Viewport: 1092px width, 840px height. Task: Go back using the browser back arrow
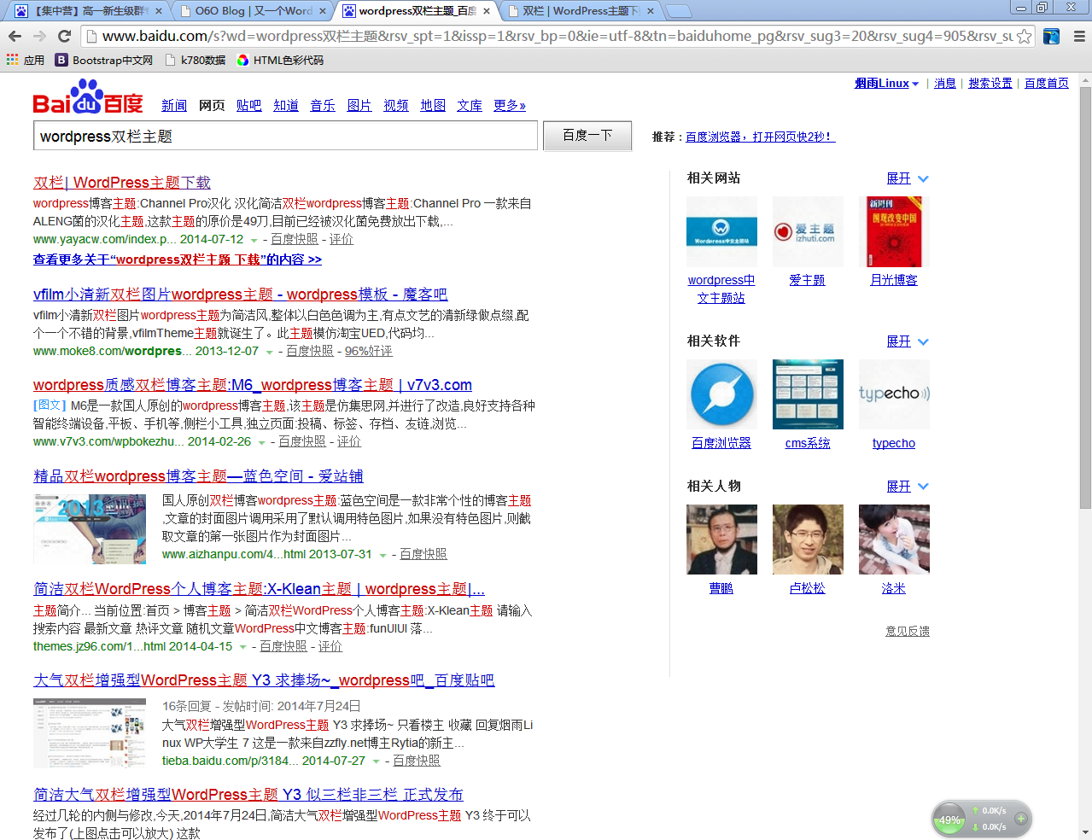coord(15,36)
